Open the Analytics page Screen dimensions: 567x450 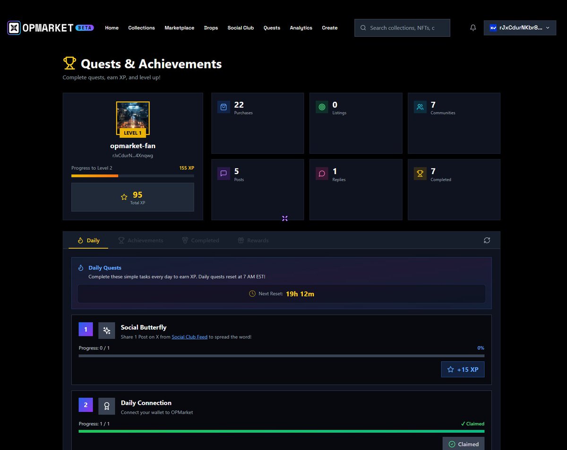click(301, 28)
